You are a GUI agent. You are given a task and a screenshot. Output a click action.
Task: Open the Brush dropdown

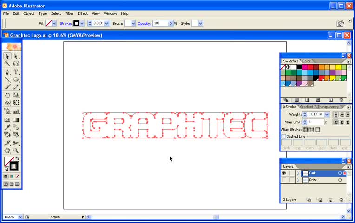pyautogui.click(x=133, y=23)
